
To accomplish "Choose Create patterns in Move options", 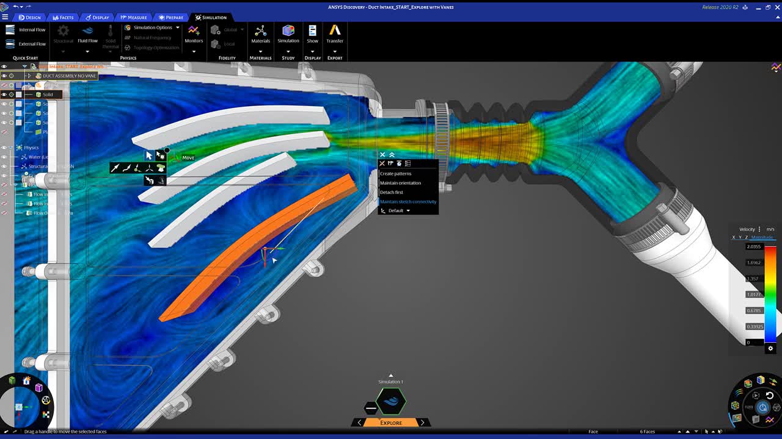I will tap(395, 174).
